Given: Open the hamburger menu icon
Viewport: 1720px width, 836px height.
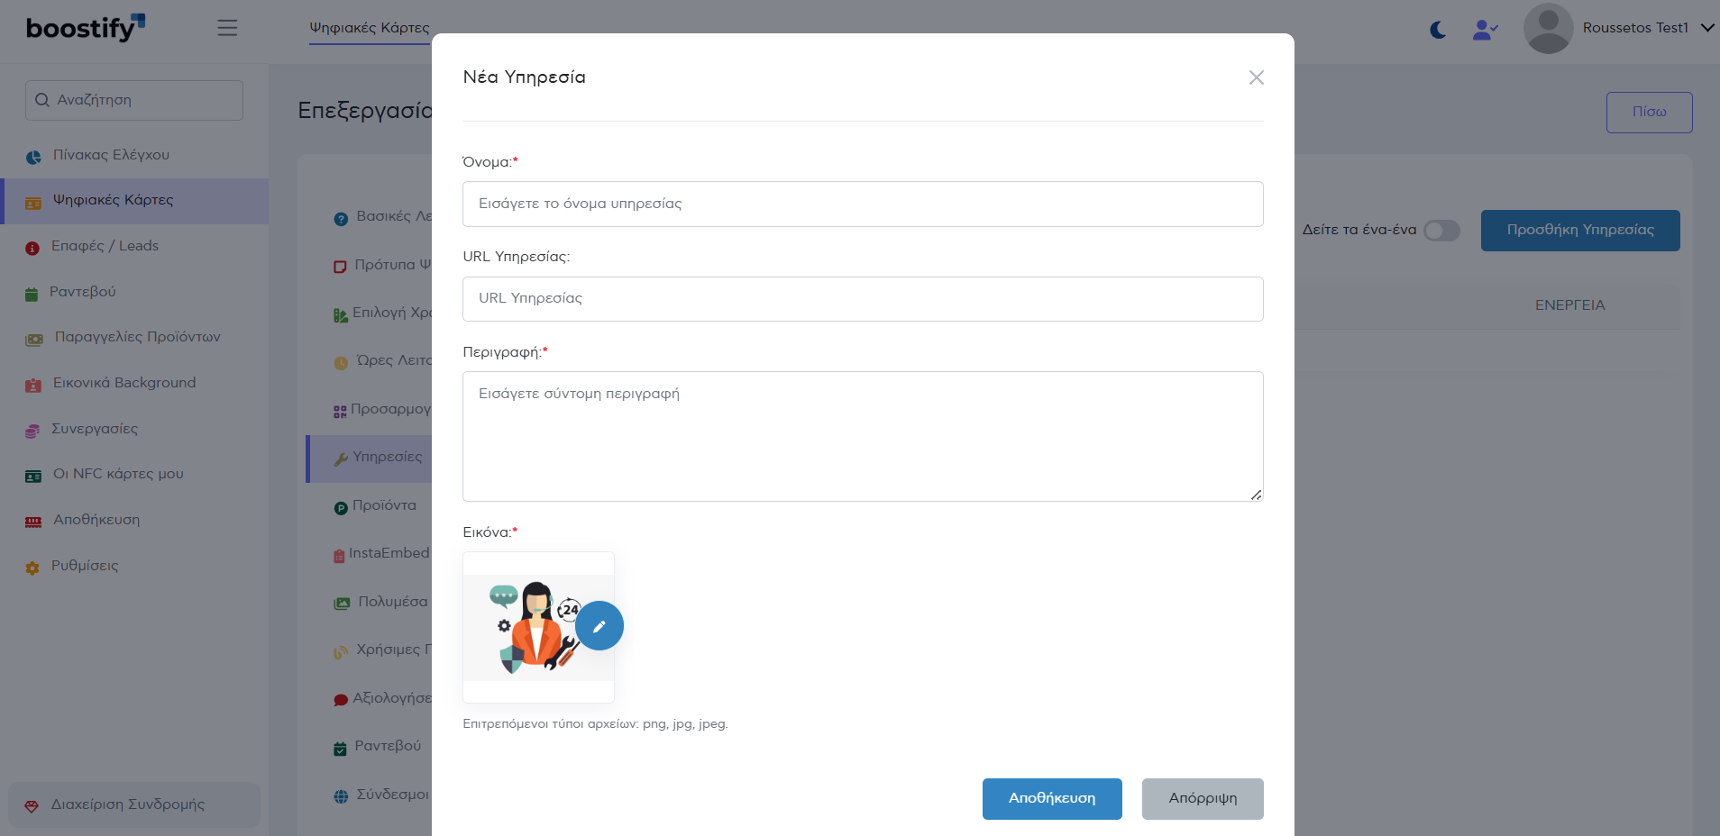Looking at the screenshot, I should point(227,28).
